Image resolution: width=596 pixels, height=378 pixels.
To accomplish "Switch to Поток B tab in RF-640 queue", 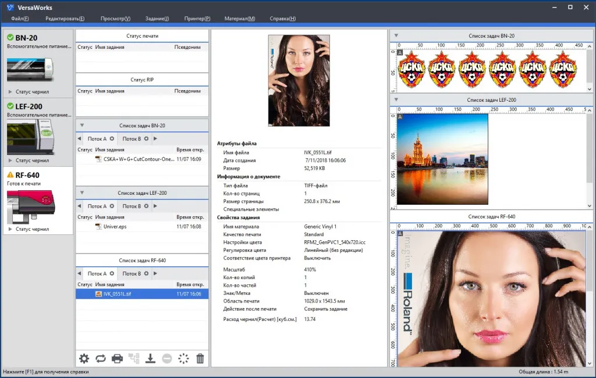I will (x=132, y=274).
